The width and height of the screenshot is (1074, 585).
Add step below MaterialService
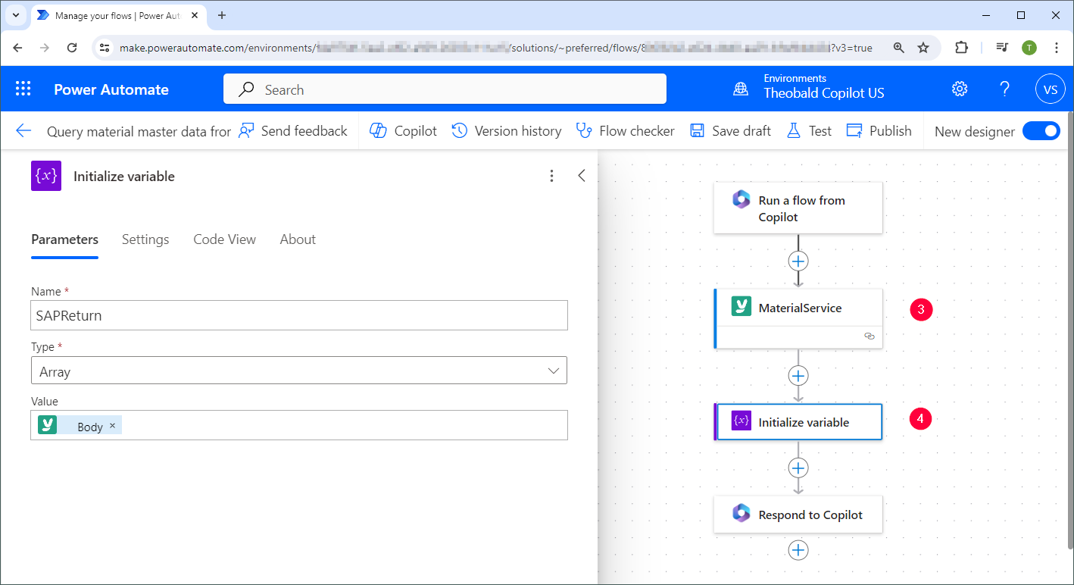[x=798, y=376]
